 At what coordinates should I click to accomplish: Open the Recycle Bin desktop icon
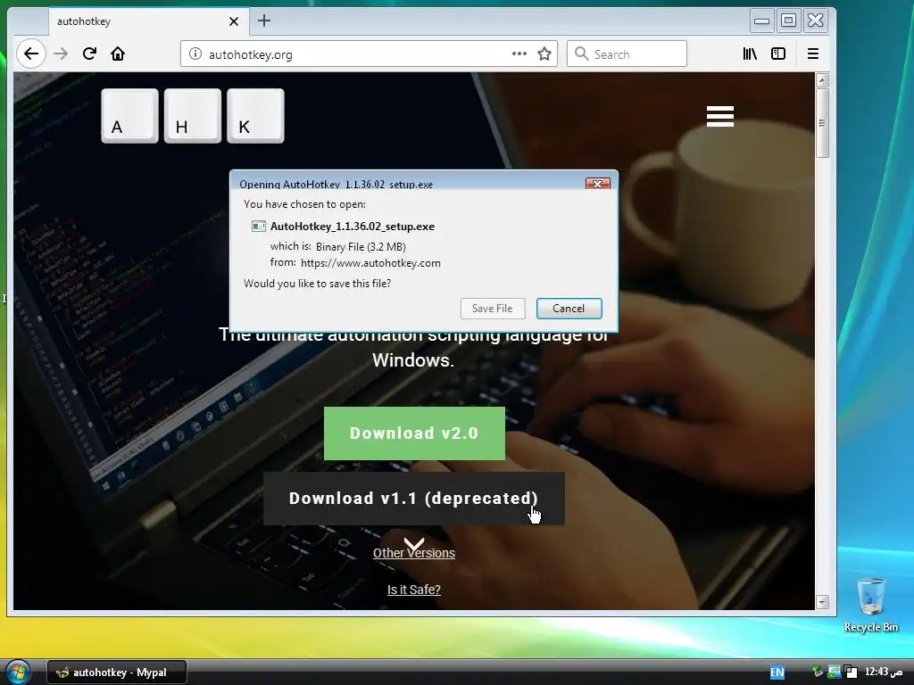tap(871, 605)
